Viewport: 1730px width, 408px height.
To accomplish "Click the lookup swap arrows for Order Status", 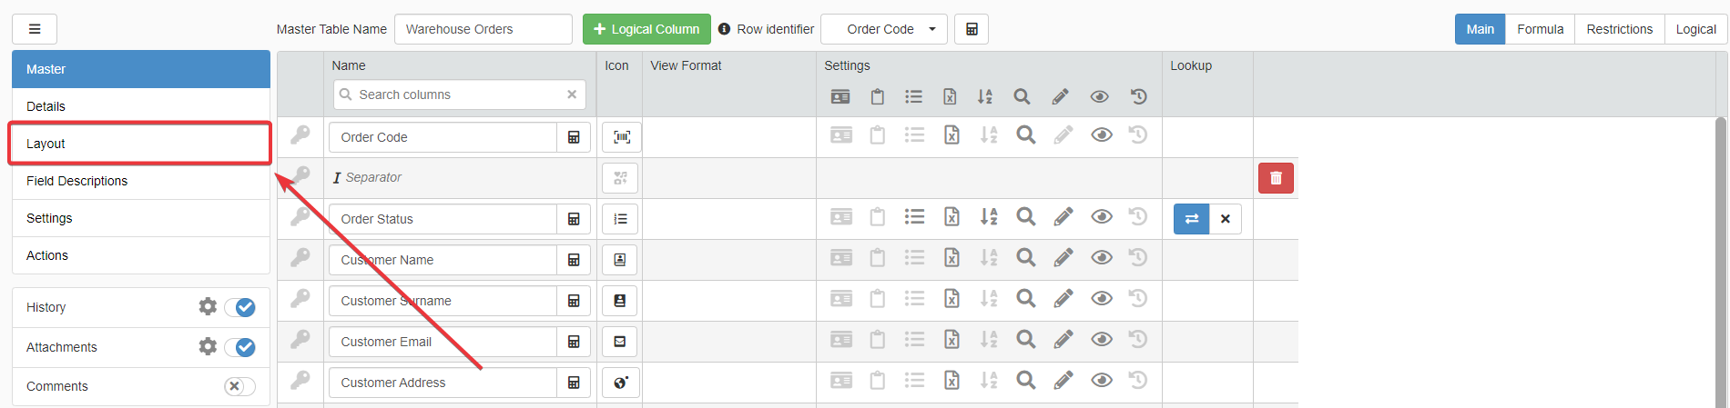I will (x=1191, y=219).
